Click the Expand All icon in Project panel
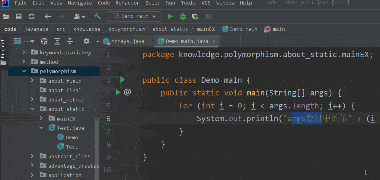This screenshot has height=180, width=380. tap(57, 41)
